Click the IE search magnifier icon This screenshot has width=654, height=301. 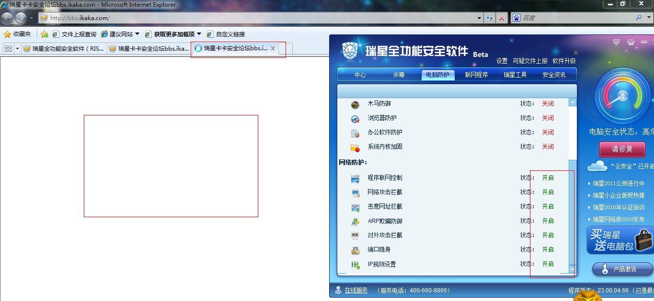click(x=639, y=18)
